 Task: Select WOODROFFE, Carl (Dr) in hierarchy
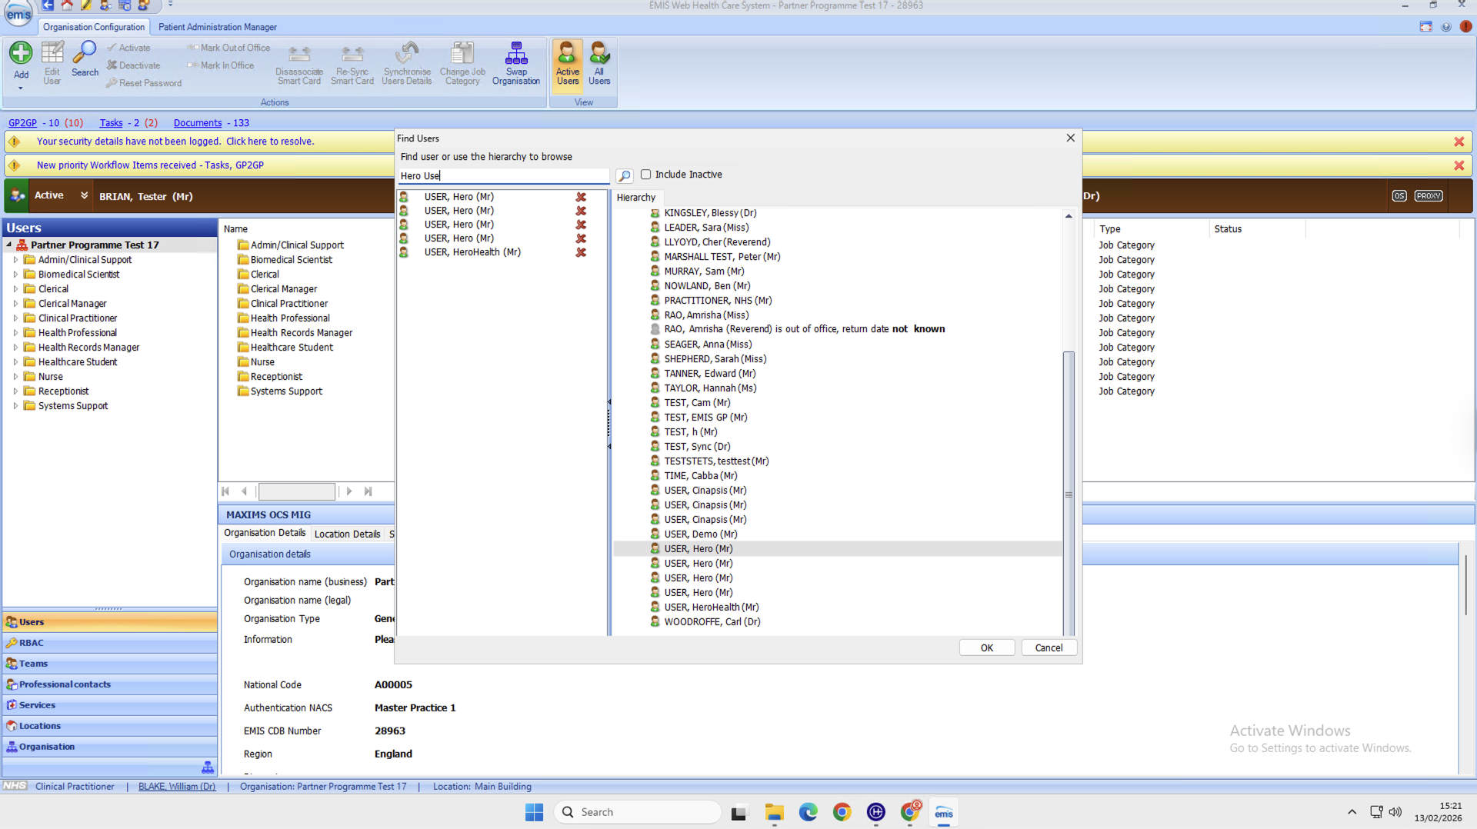712,621
